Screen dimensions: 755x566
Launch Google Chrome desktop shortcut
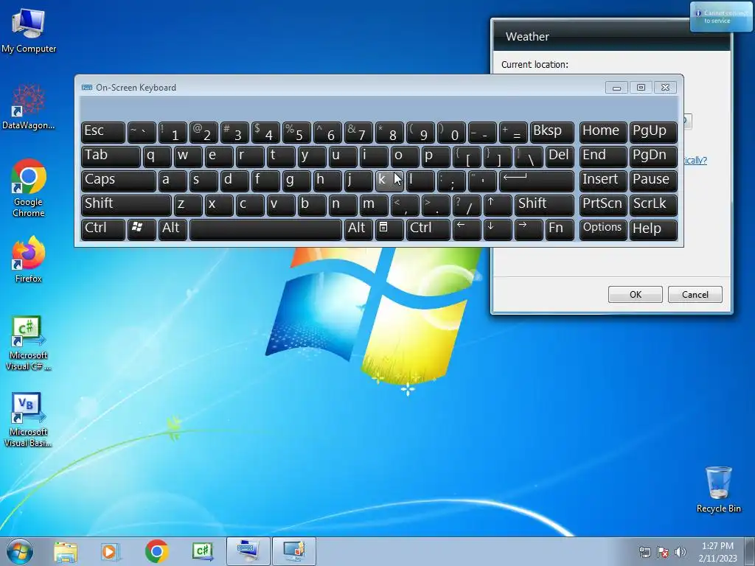[29, 188]
